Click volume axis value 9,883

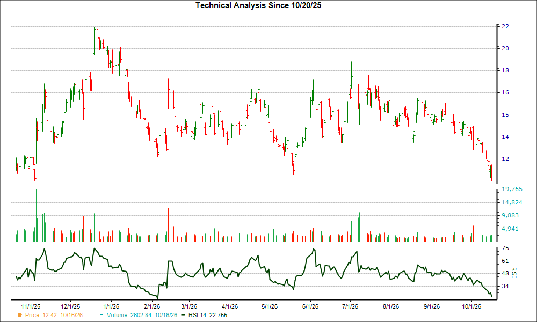[510, 216]
